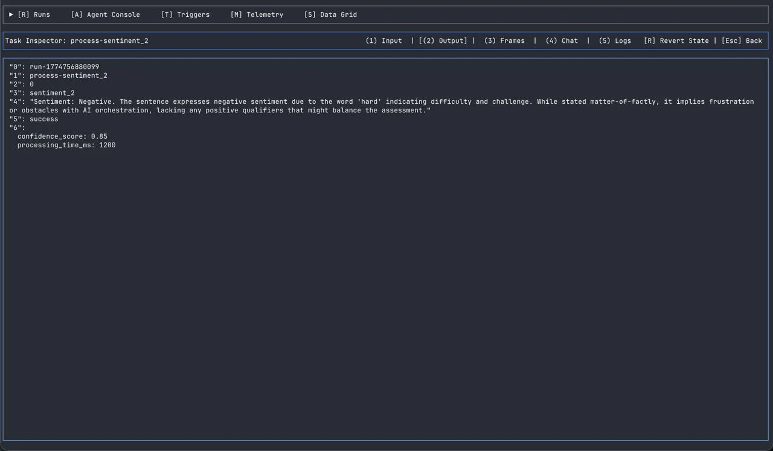Click the sentiment_2 field value
773x451 pixels.
tap(52, 92)
